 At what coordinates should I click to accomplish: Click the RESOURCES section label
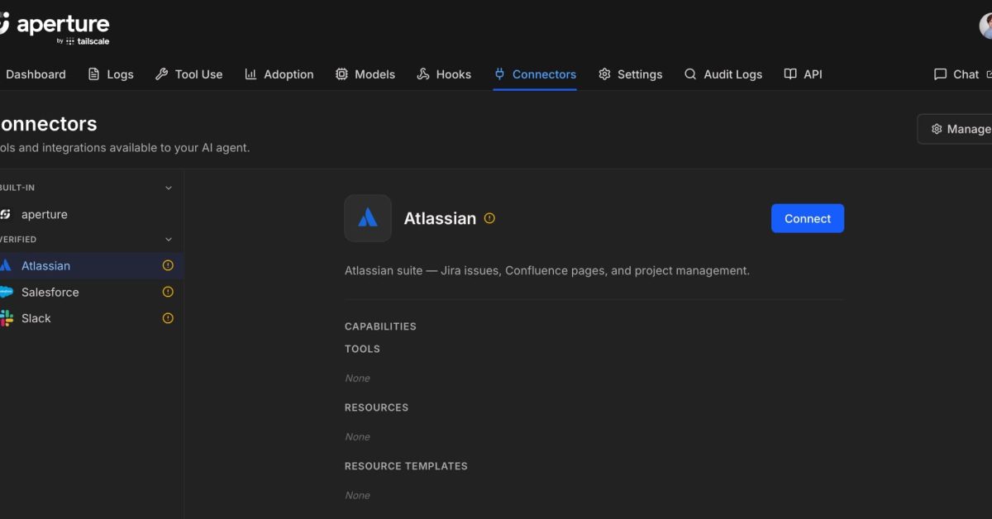376,407
